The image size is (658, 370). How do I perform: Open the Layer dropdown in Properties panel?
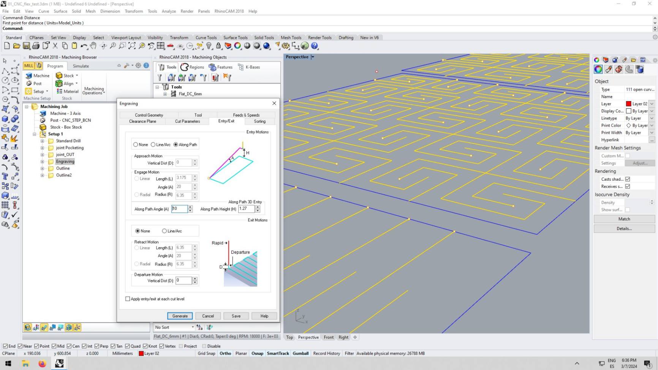coord(652,104)
